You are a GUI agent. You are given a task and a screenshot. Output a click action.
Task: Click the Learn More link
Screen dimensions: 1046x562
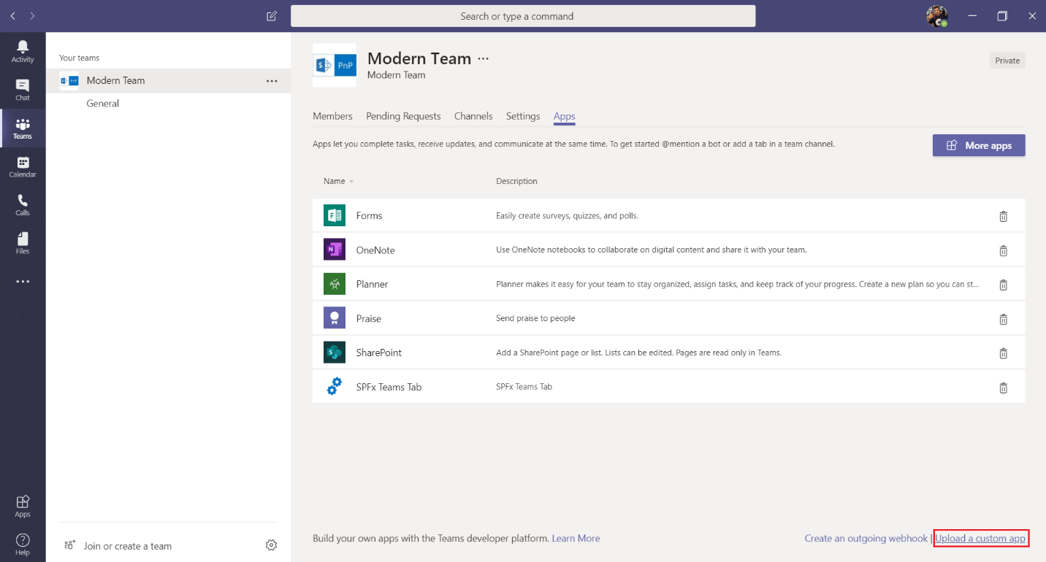[576, 539]
